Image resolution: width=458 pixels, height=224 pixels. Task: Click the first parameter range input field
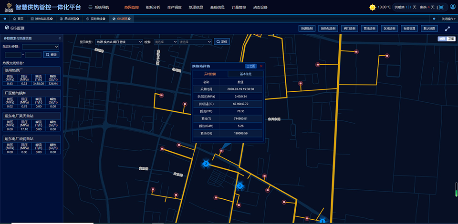[13, 55]
